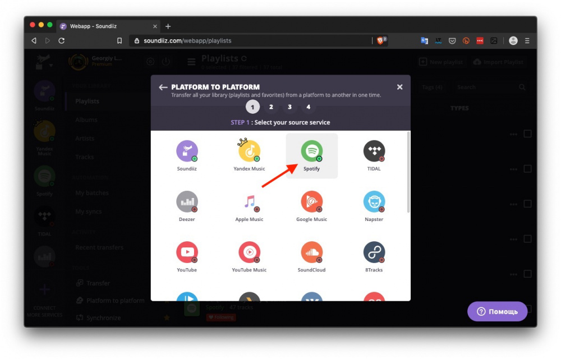Open Spotify in left service rail

coord(44,181)
